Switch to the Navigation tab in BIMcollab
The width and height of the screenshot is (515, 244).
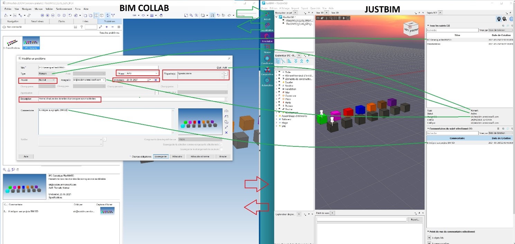[x=13, y=21]
